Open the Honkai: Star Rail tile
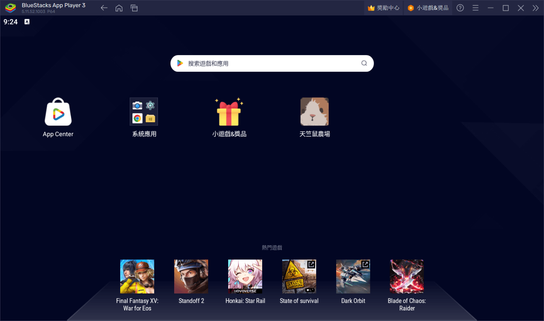Viewport: 544px width, 321px height. tap(245, 276)
